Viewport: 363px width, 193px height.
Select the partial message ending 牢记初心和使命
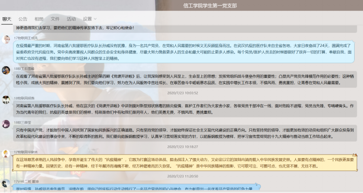click(x=185, y=28)
